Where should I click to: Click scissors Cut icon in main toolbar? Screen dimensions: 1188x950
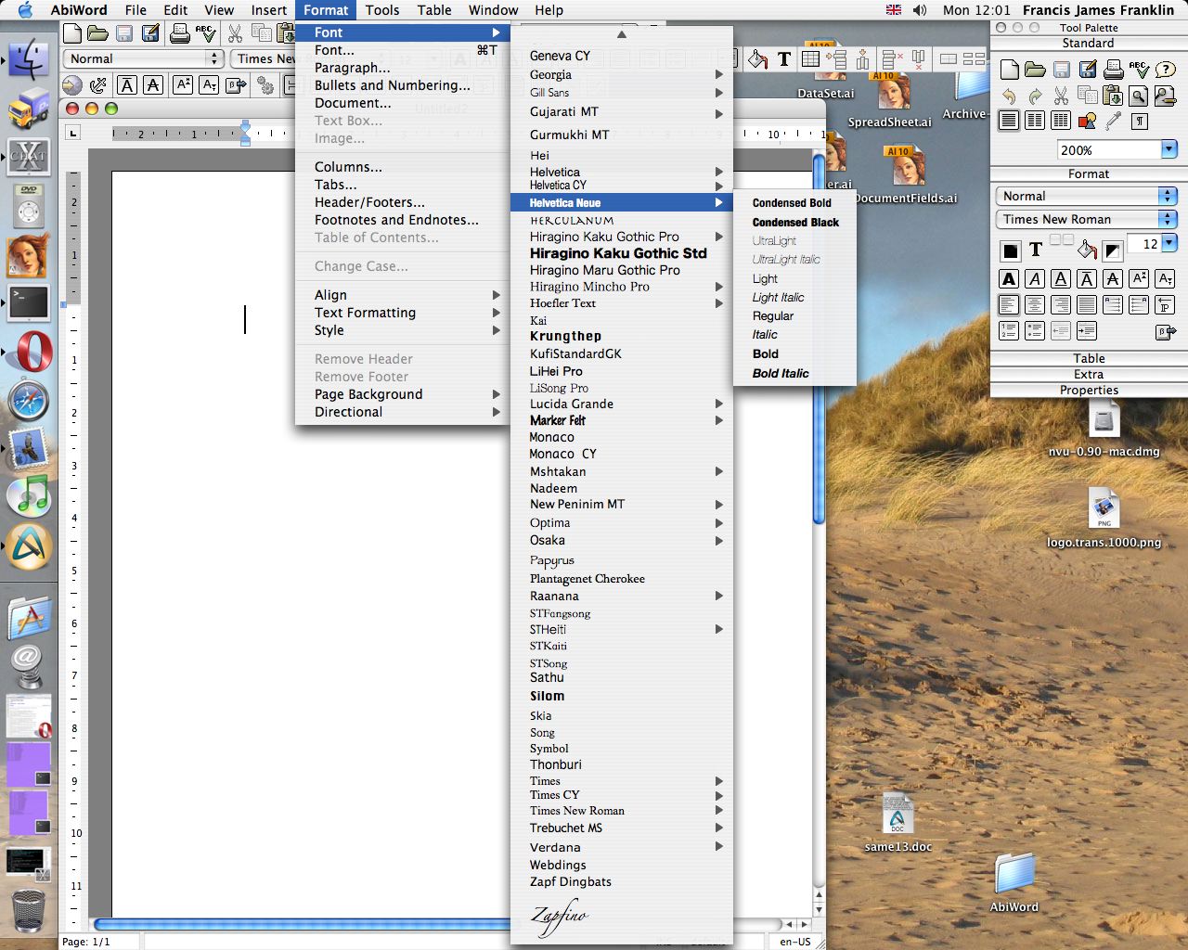click(235, 34)
